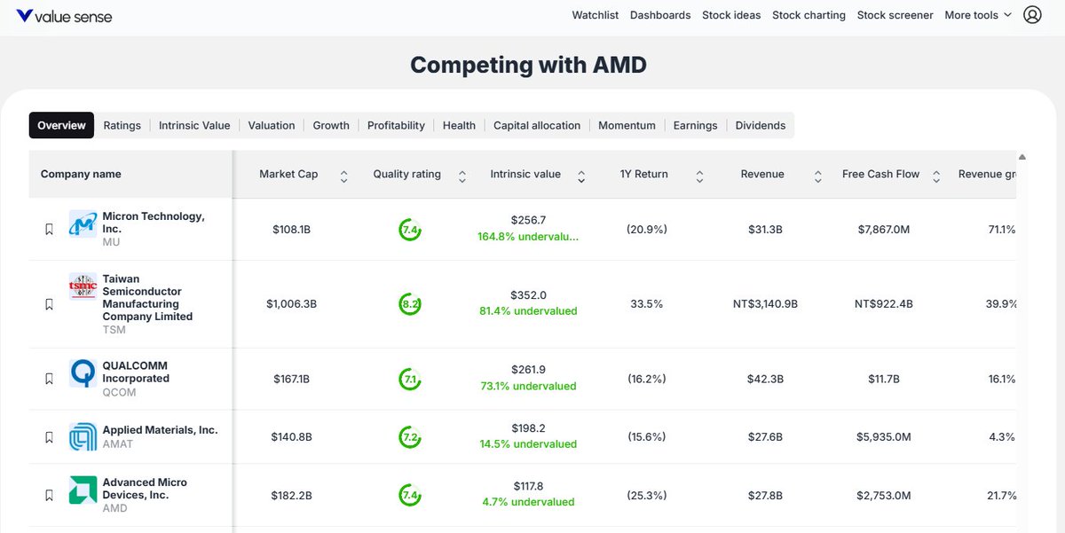Click the scrollbar up arrow

tap(1022, 157)
